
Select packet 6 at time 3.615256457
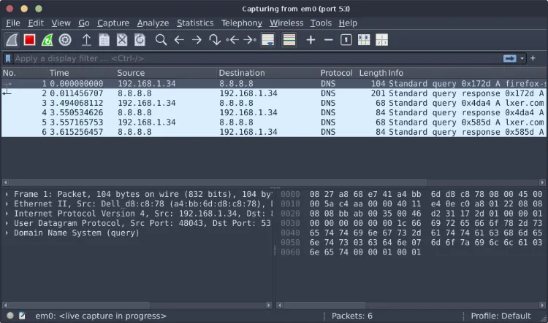click(273, 132)
